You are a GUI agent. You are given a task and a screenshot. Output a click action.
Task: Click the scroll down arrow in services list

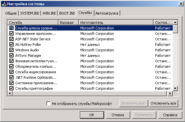coord(175,88)
